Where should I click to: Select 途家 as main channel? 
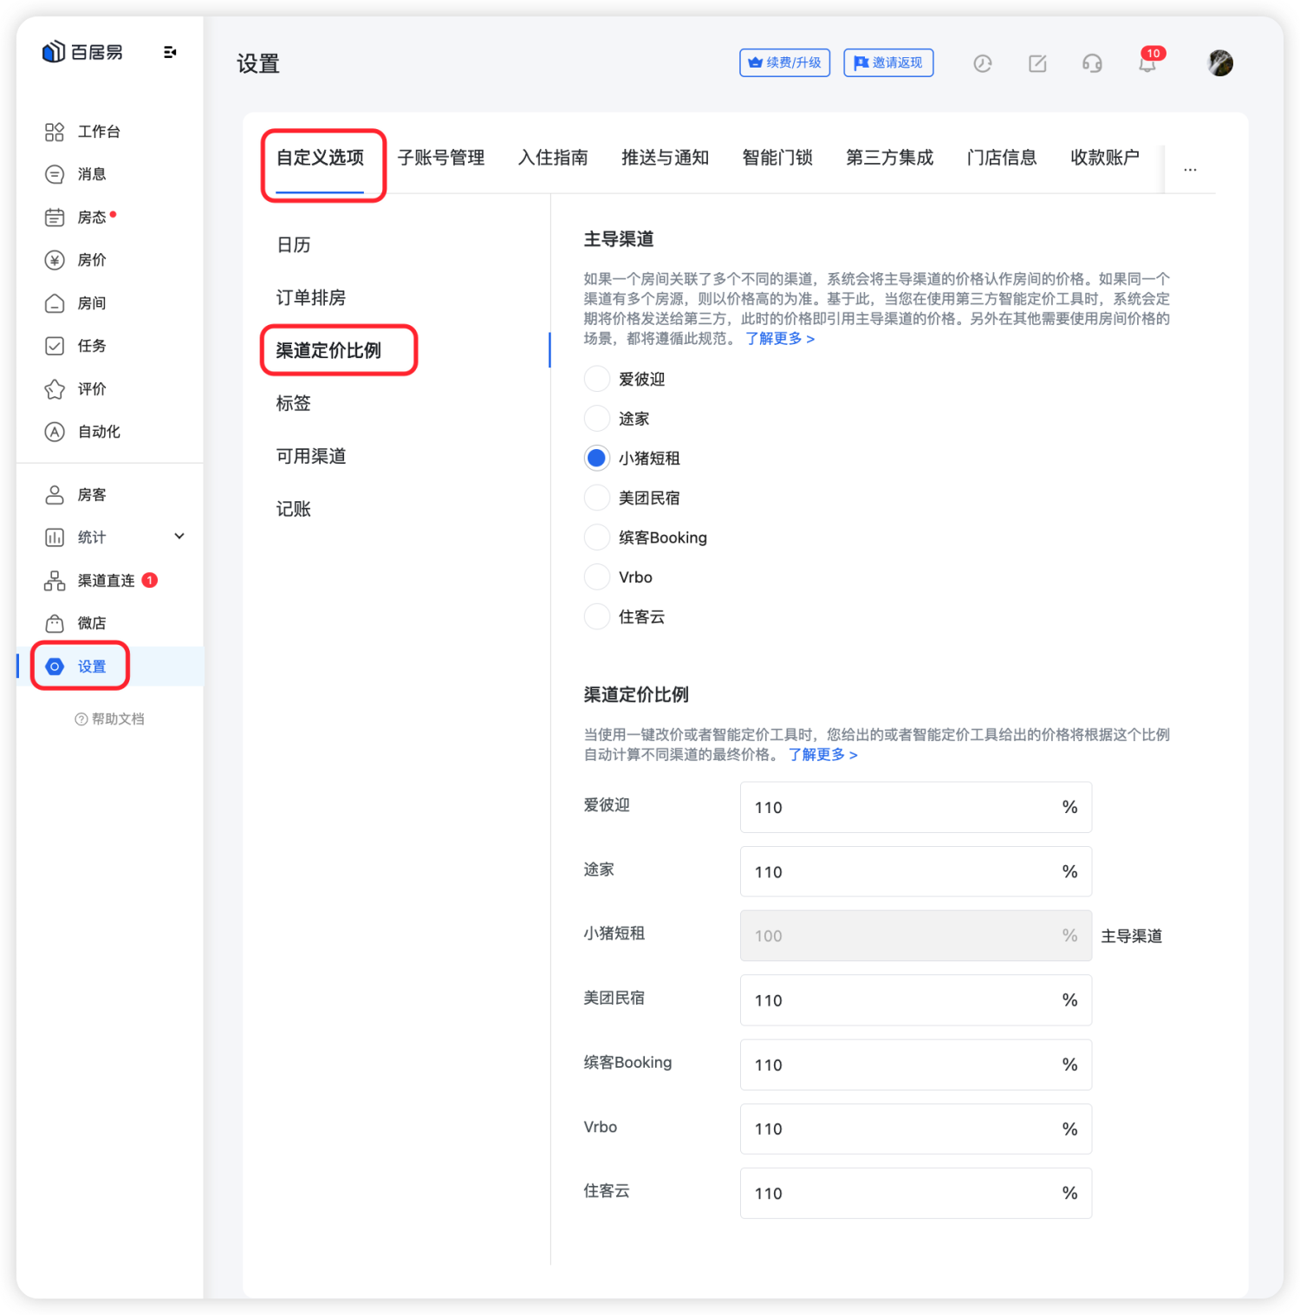[x=597, y=419]
